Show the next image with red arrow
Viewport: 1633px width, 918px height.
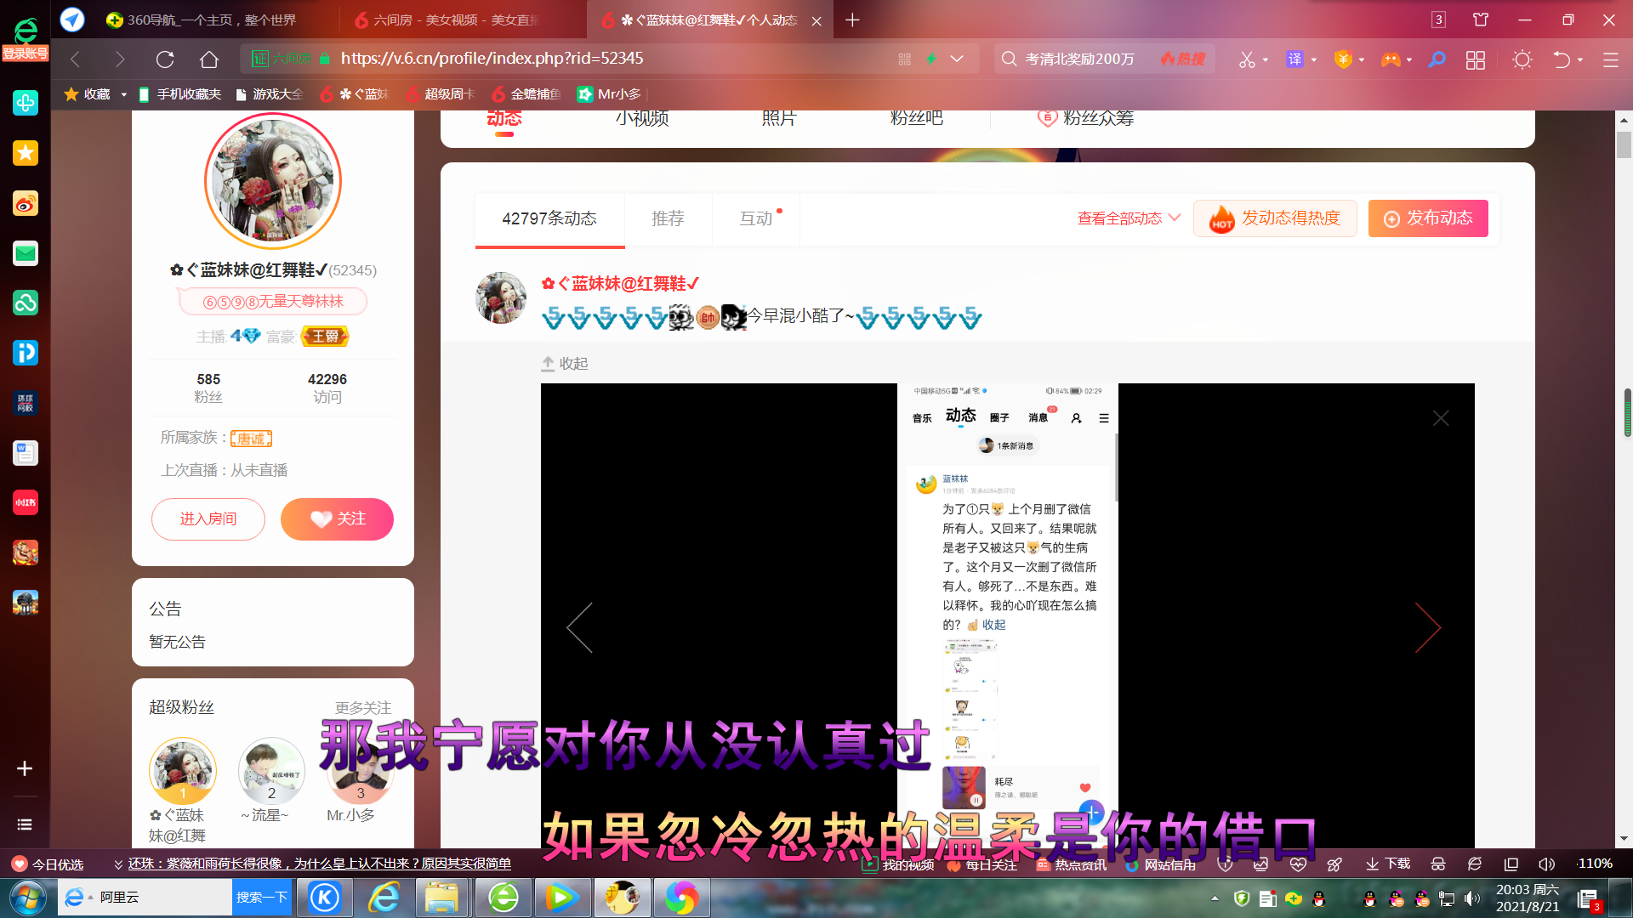(x=1428, y=627)
